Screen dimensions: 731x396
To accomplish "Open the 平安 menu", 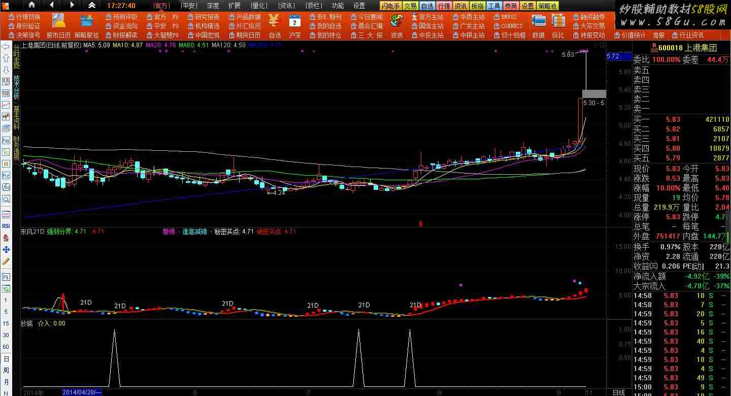I will click(189, 6).
